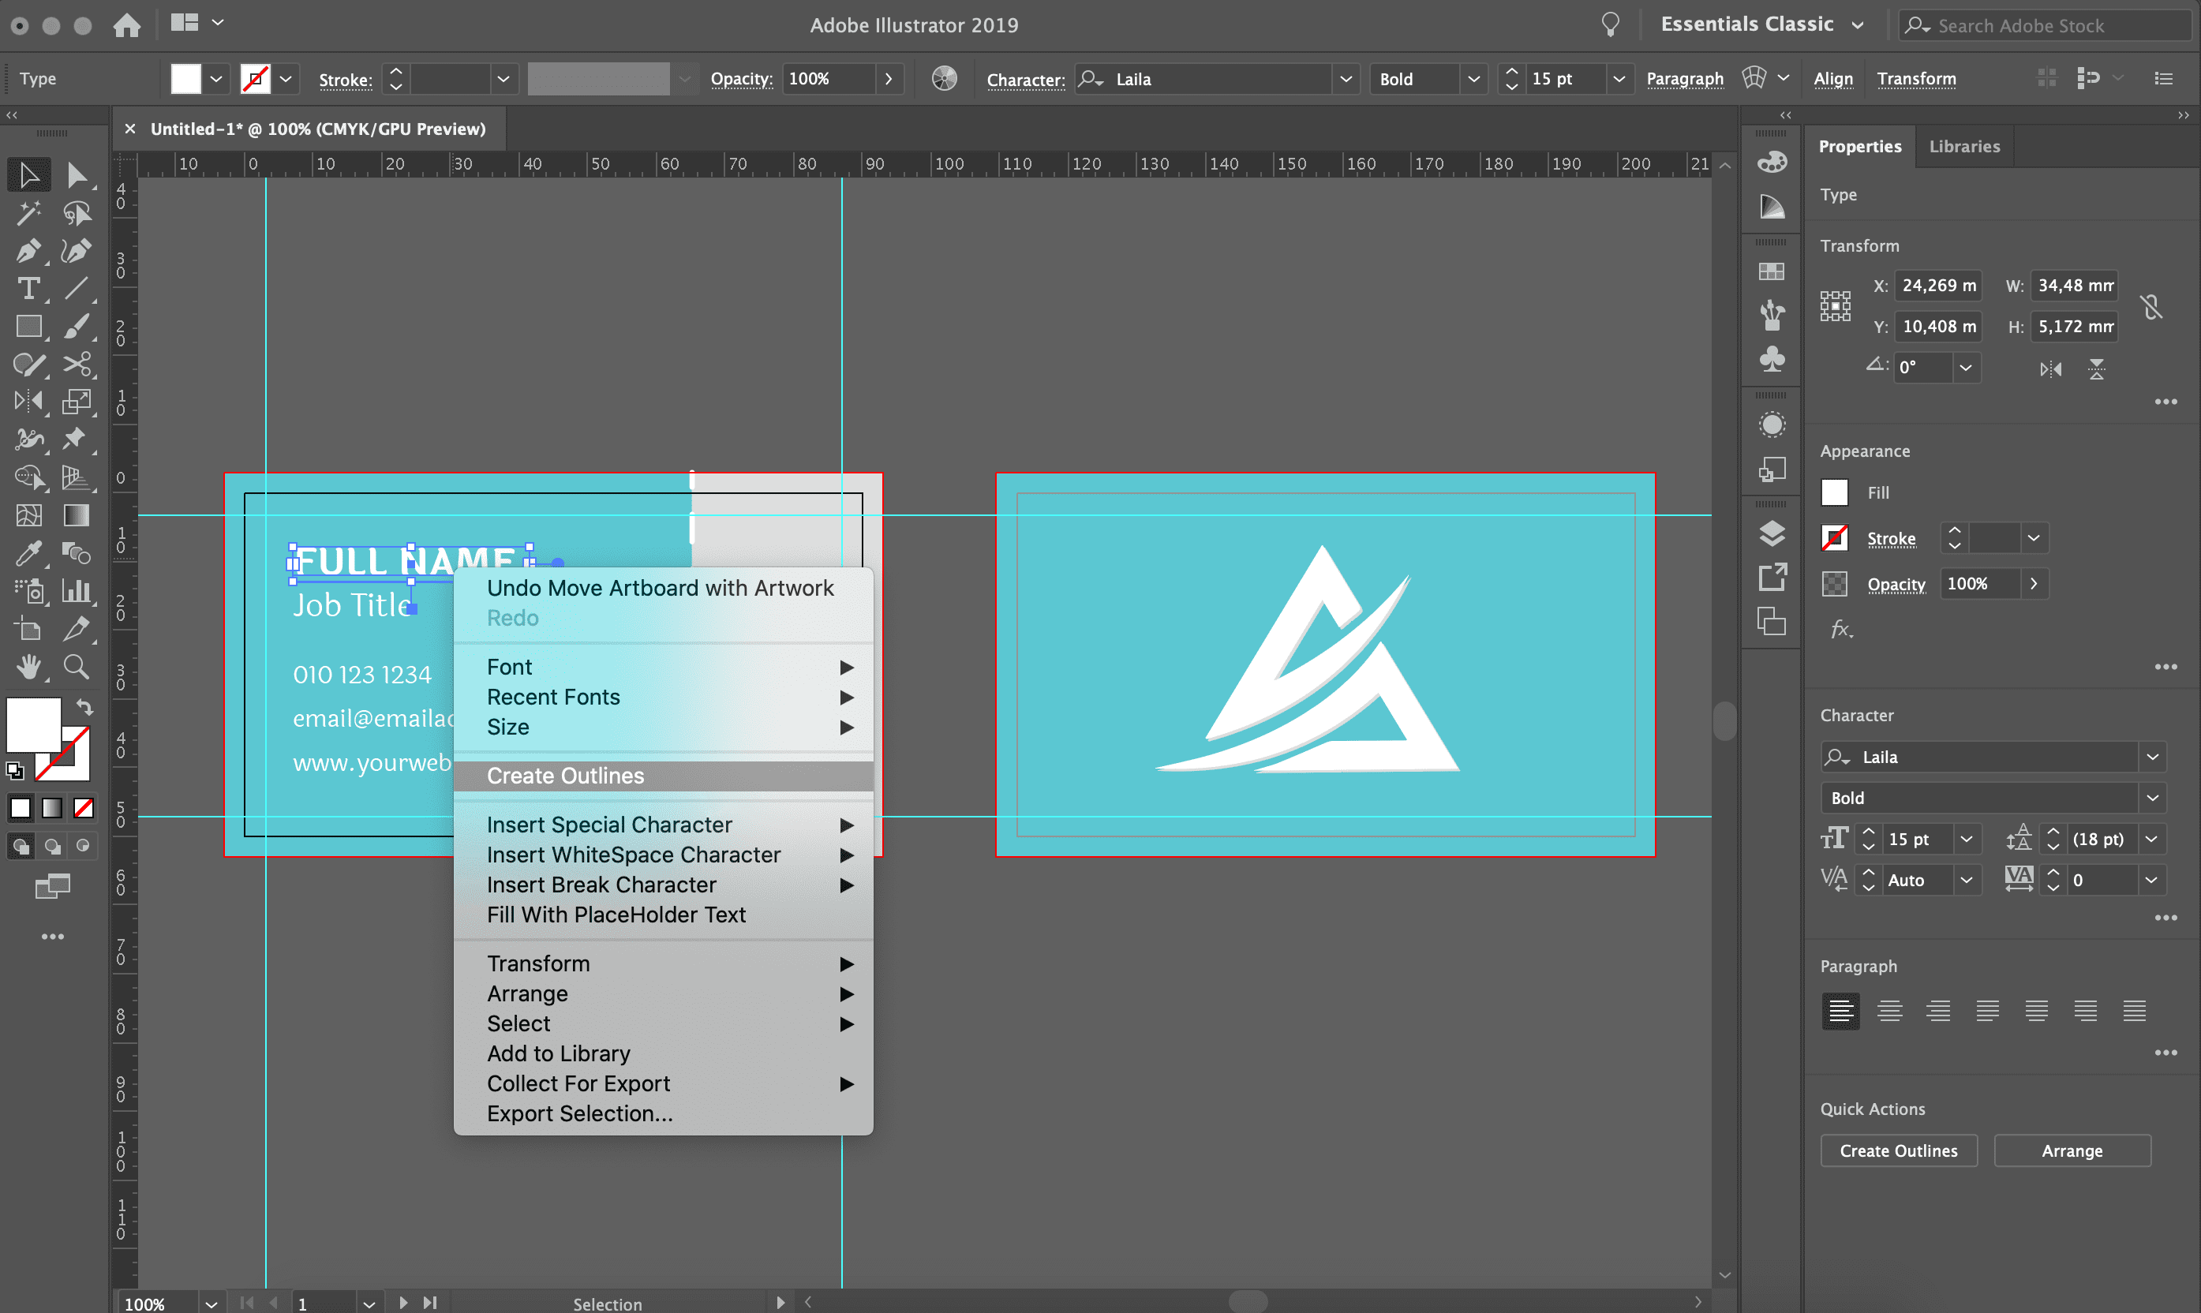Select the Scissors tool
2201x1313 pixels.
[76, 364]
